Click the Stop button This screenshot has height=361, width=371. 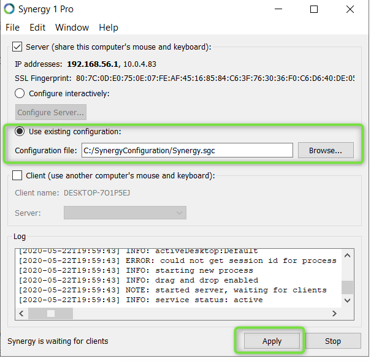333,341
